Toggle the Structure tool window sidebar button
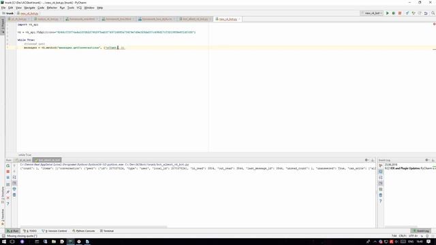 pyautogui.click(x=3, y=195)
